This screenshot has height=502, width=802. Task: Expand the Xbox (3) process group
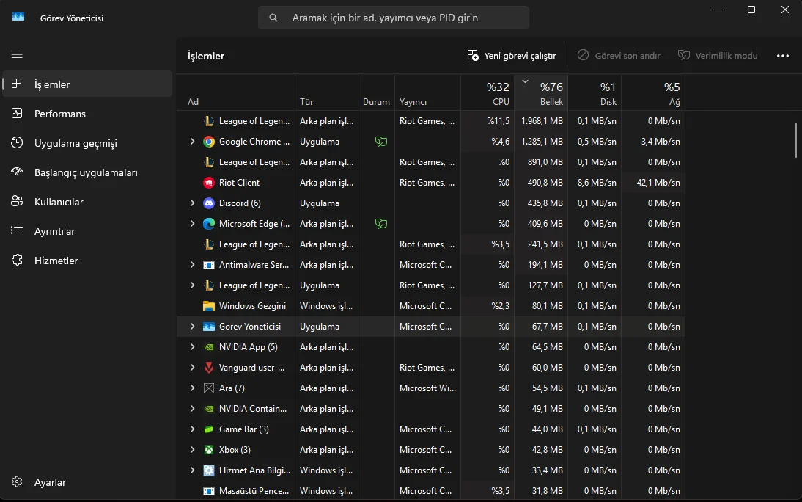[x=192, y=449]
